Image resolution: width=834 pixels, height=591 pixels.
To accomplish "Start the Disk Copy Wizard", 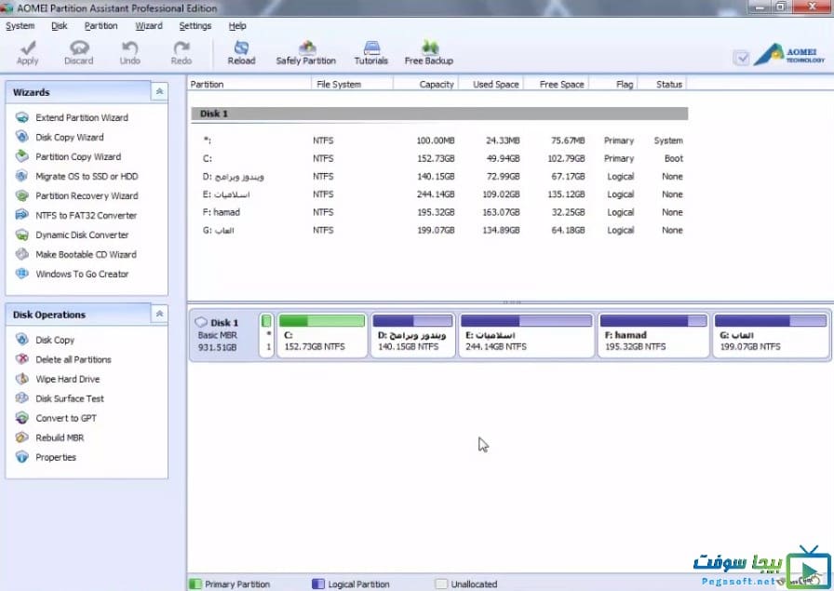I will [x=70, y=137].
